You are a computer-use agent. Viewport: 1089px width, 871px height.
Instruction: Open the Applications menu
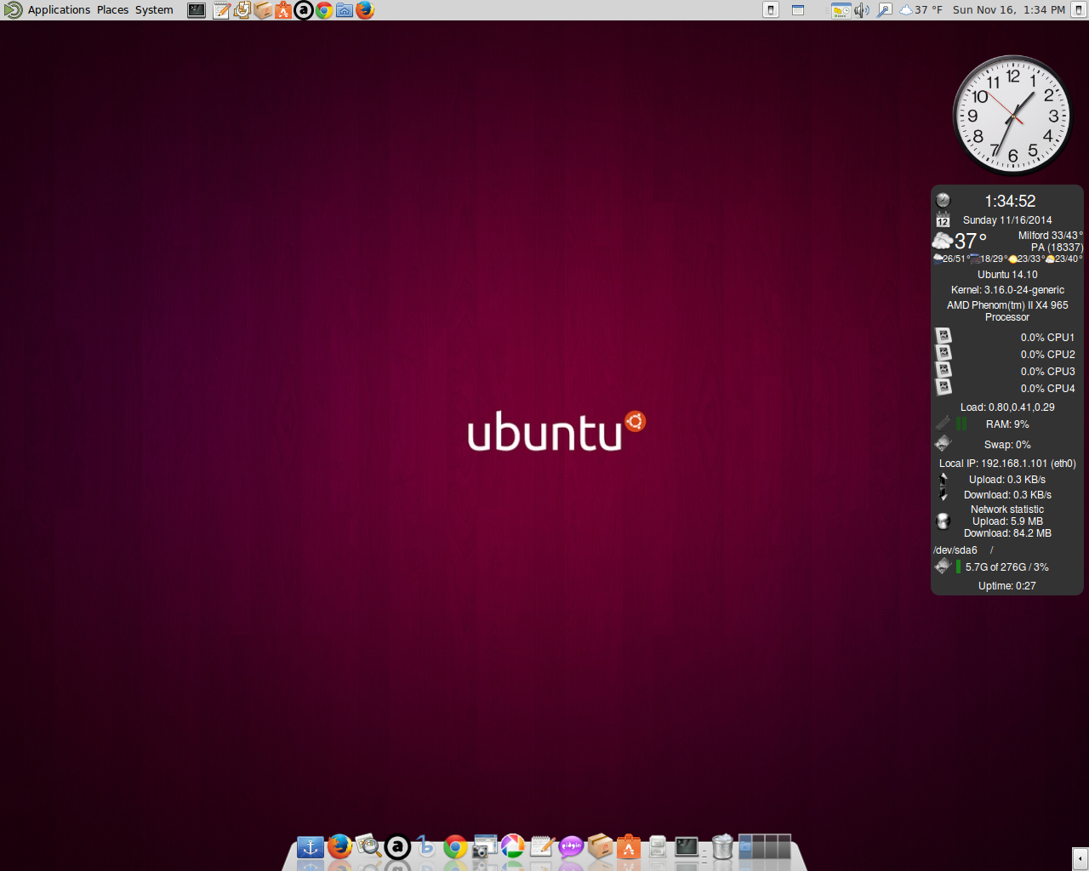click(x=59, y=10)
